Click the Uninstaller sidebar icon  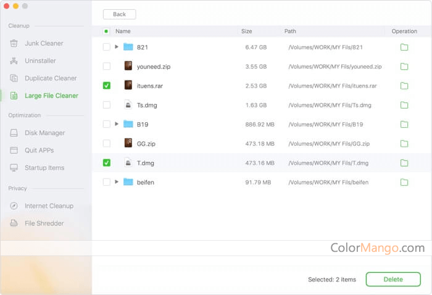(x=14, y=61)
